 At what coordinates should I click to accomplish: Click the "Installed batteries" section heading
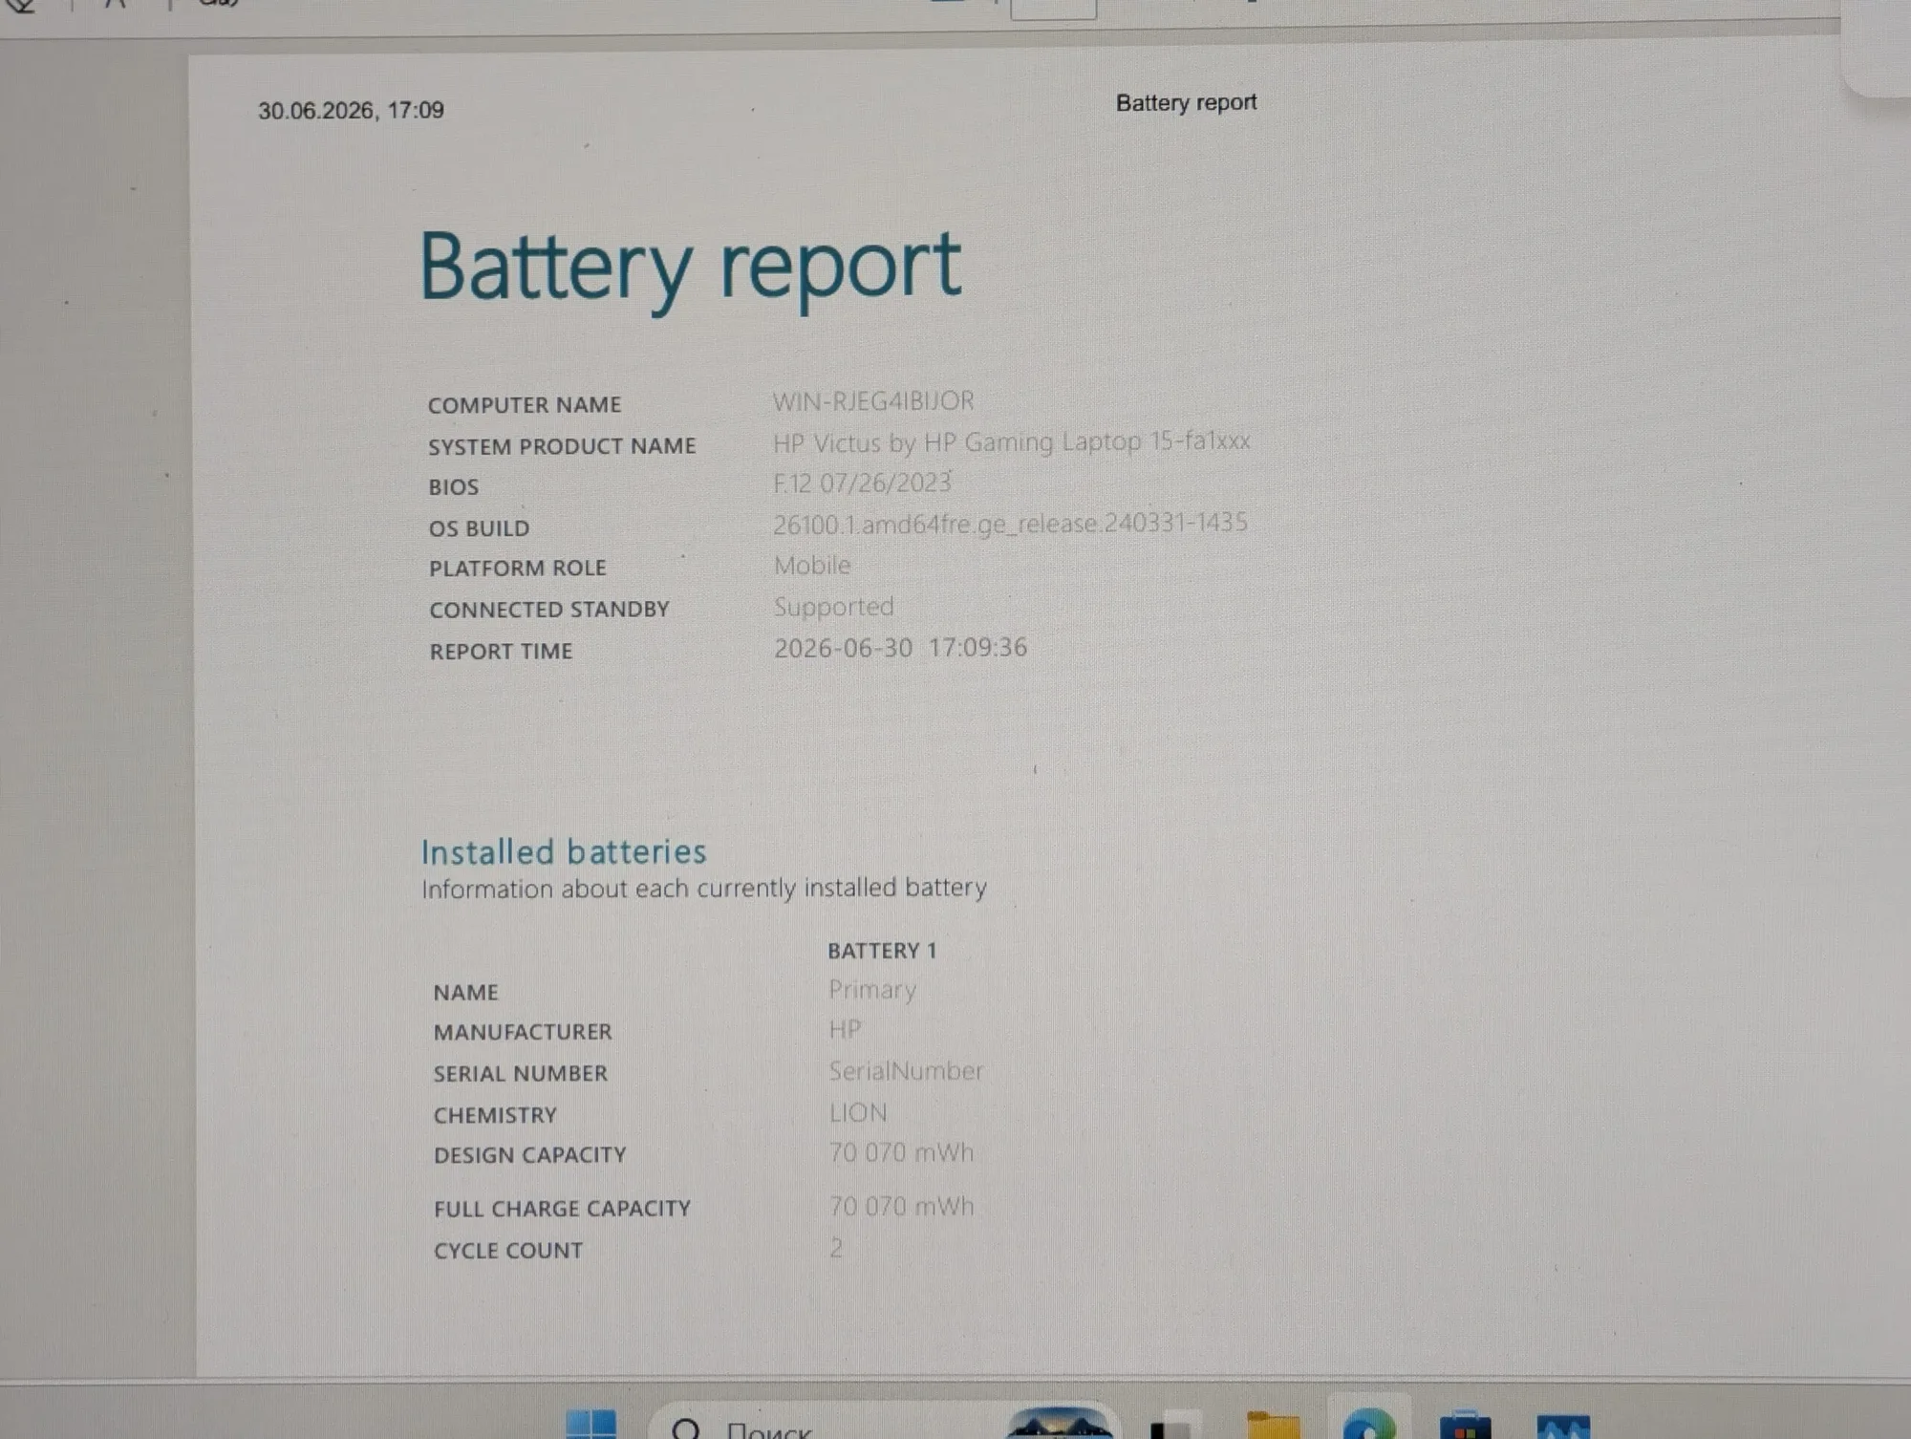[x=564, y=851]
